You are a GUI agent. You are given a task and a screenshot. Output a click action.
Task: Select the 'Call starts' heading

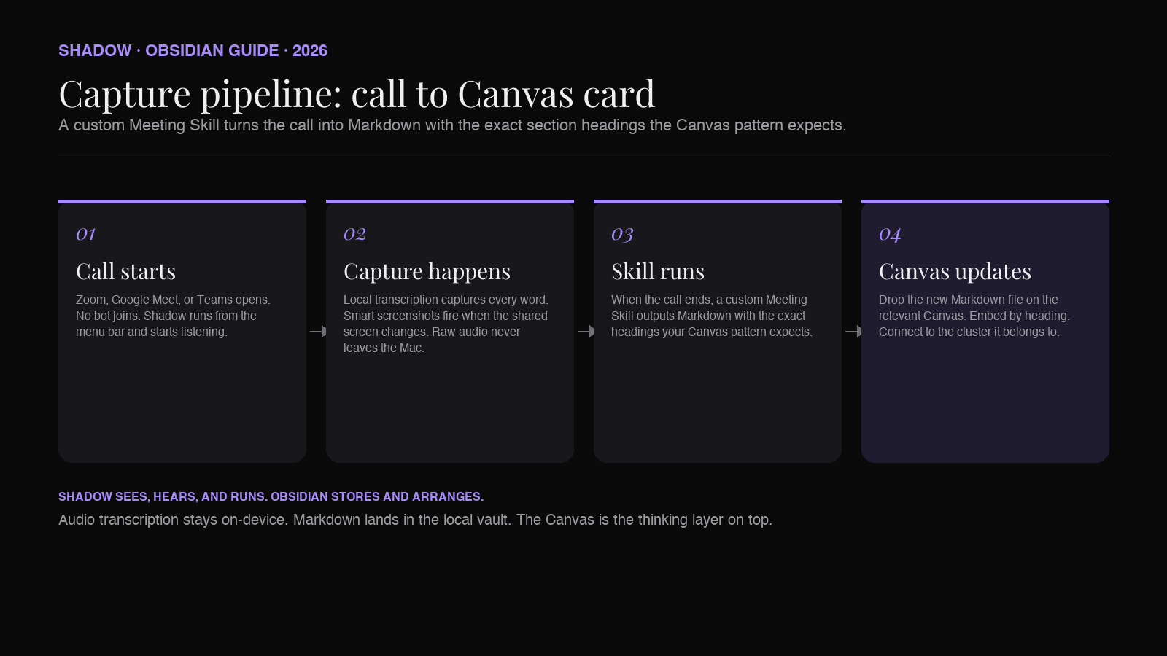[125, 271]
